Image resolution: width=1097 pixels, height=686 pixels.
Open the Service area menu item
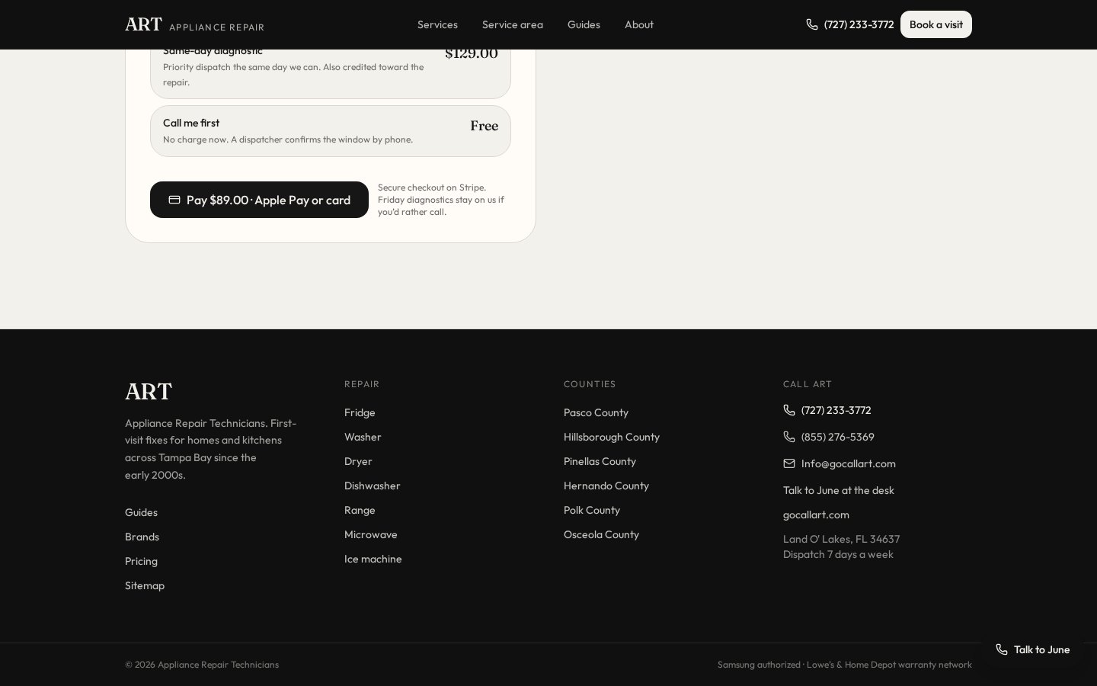513,24
